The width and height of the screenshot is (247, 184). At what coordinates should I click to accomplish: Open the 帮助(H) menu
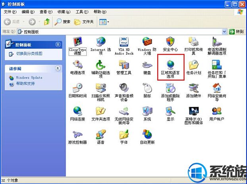pyautogui.click(x=100, y=12)
